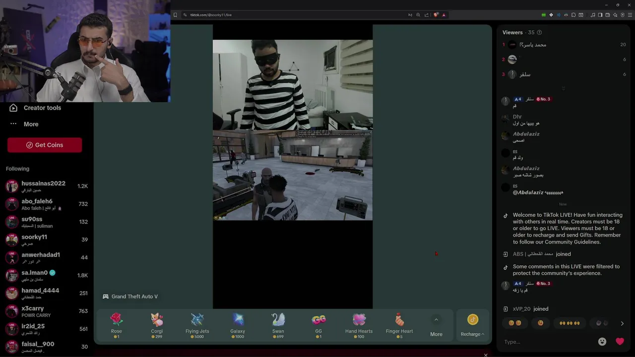Open site settings icon beside the URL

click(x=185, y=15)
